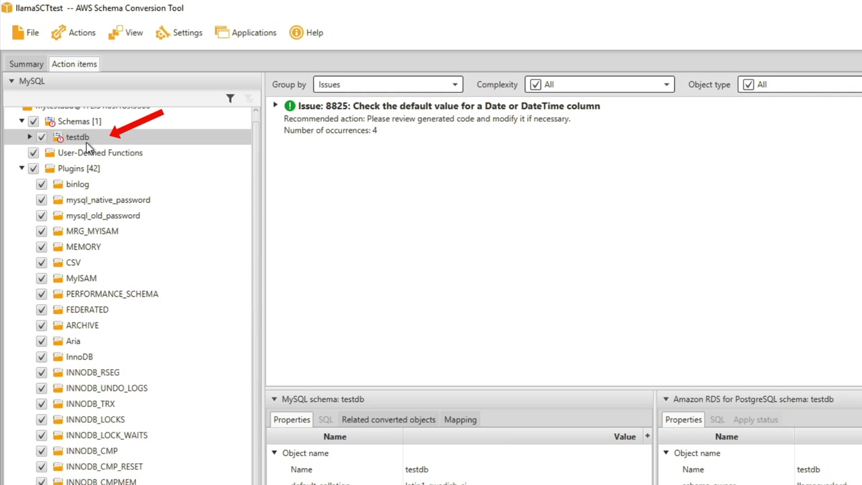Click the plus icon beside Value column
862x485 pixels.
tap(647, 437)
